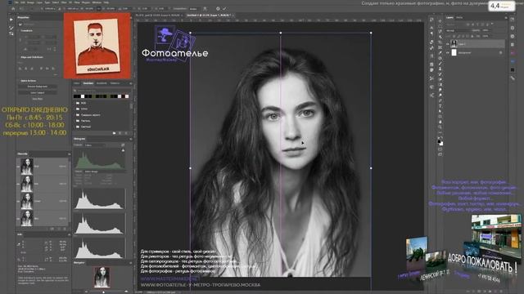
Task: Toggle visibility of the Green channel
Action: pyautogui.click(x=18, y=201)
